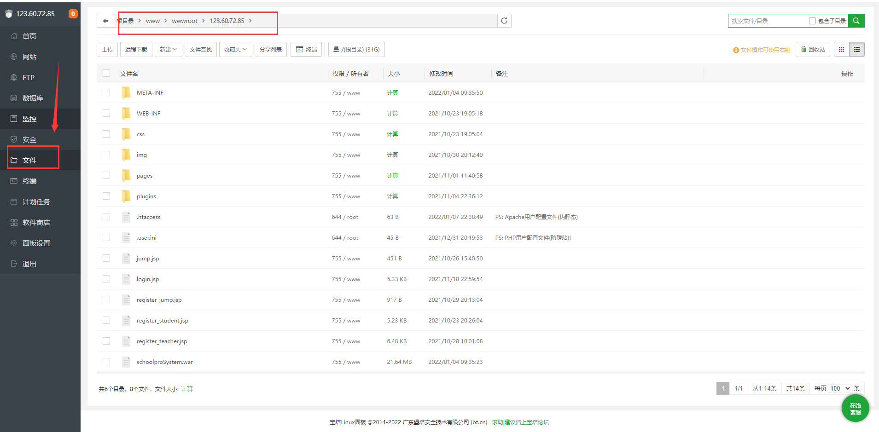Open 软件商店 (Software store) in sidebar
The image size is (879, 432).
click(40, 222)
